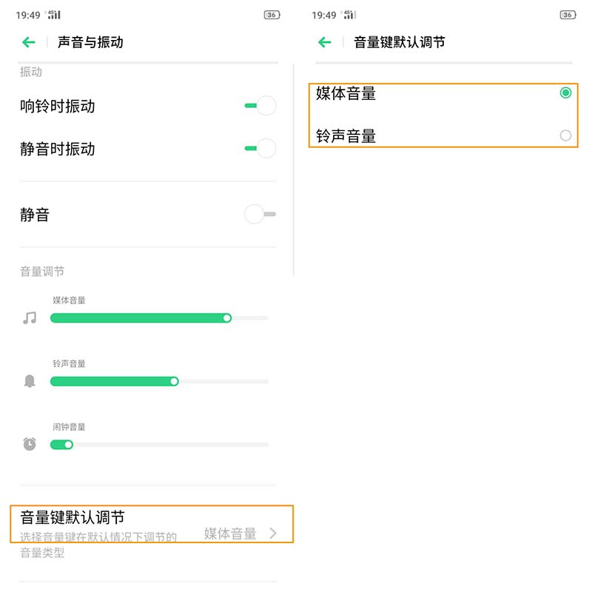Select the 媒体音量 radio button
The height and width of the screenshot is (592, 592).
click(x=565, y=93)
